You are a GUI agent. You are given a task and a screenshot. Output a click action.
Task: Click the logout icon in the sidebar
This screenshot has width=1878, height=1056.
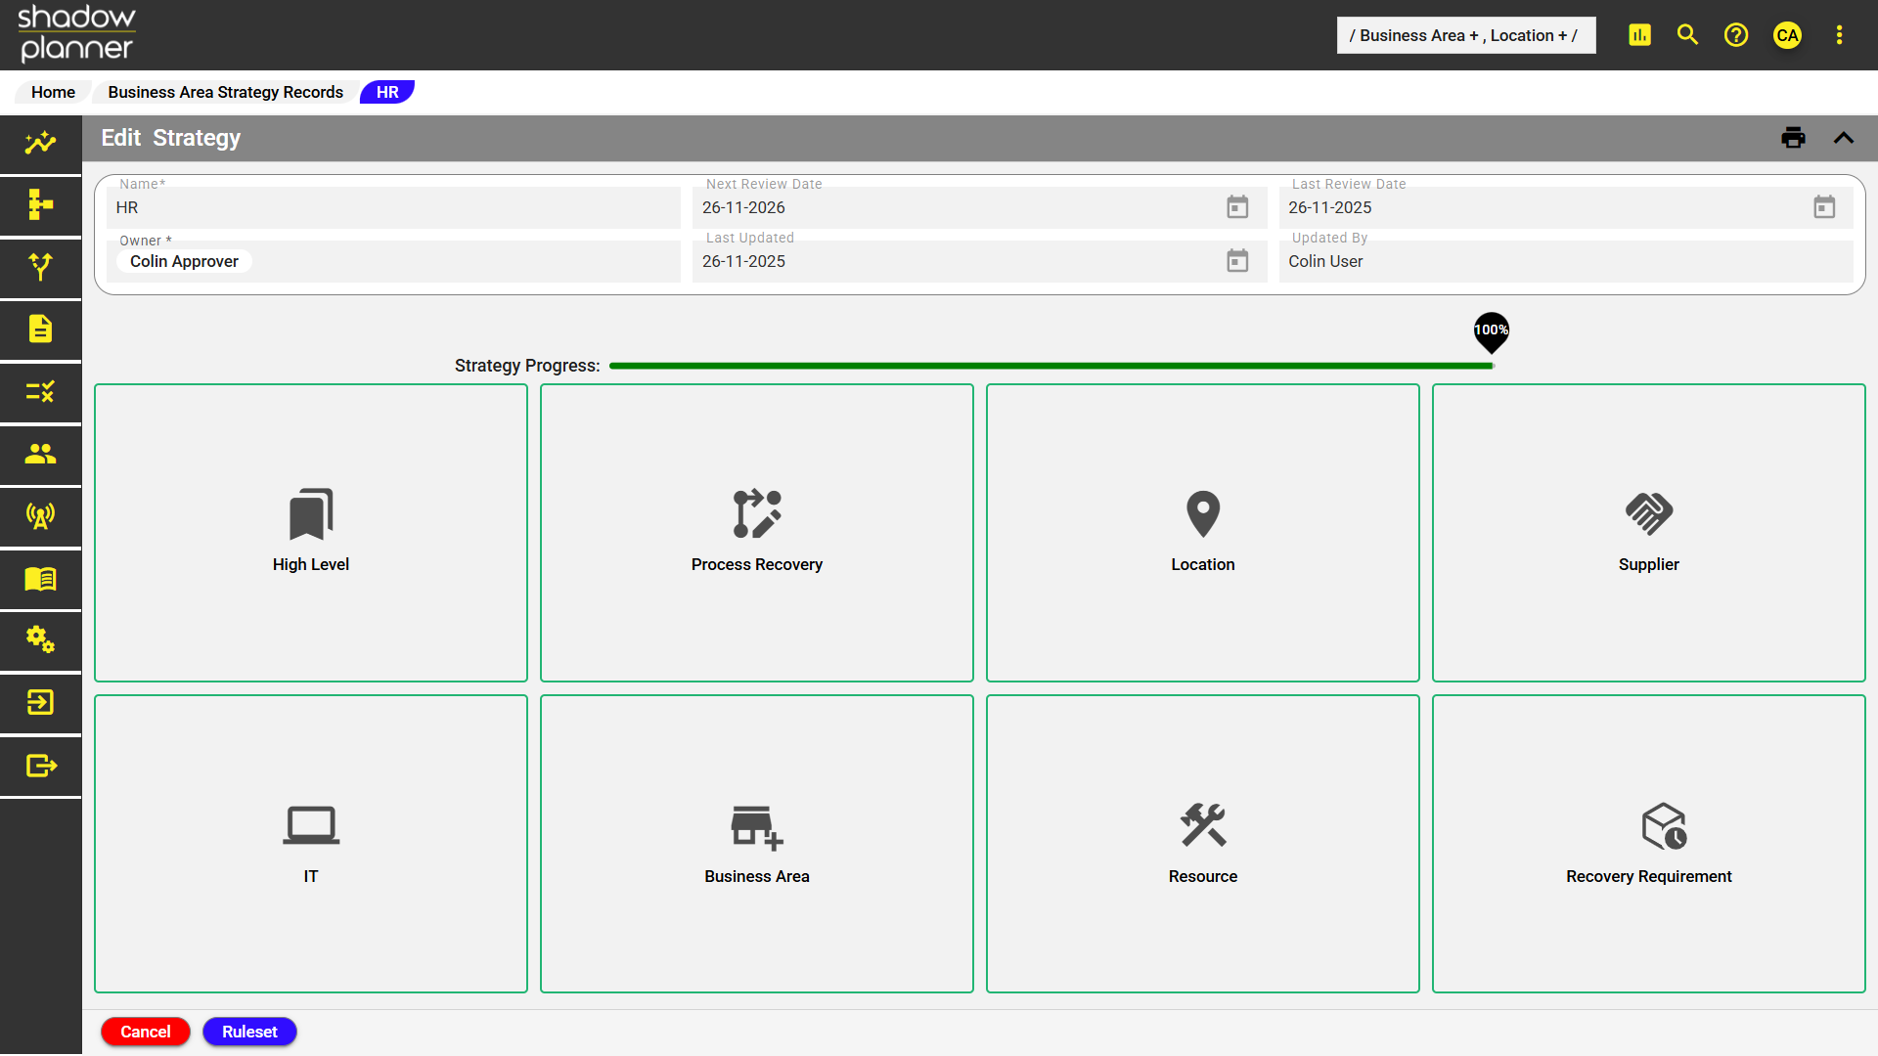click(x=39, y=765)
